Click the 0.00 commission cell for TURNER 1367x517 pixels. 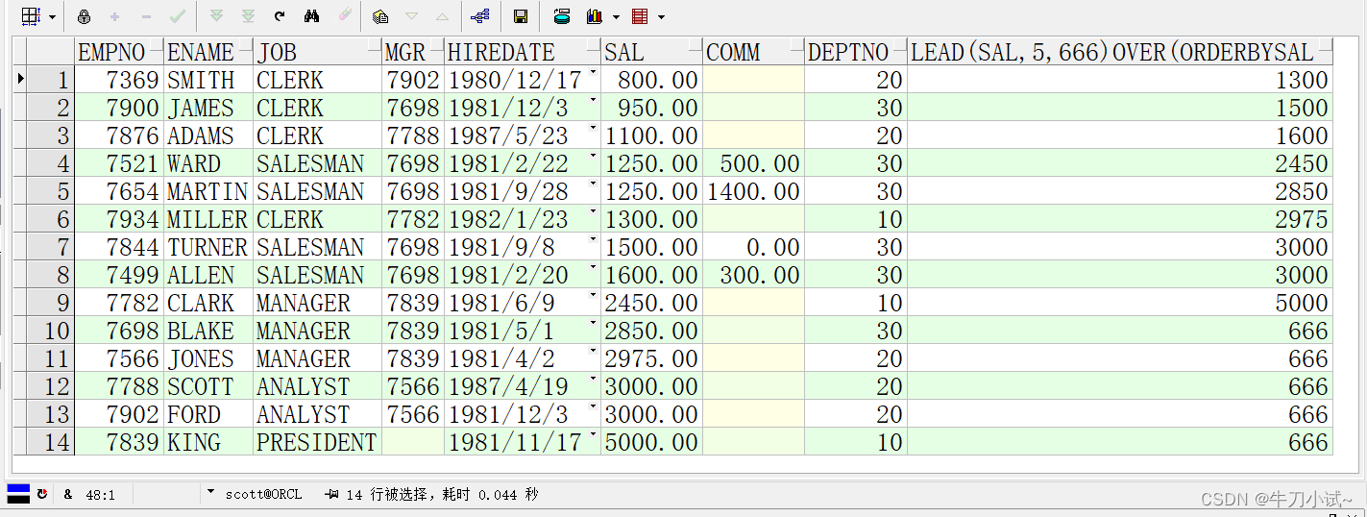(x=753, y=247)
